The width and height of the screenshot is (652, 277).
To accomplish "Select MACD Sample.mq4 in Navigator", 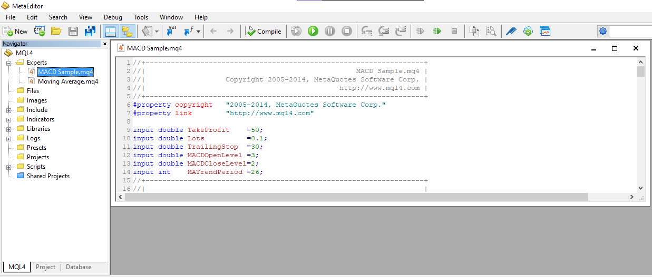I will [66, 72].
